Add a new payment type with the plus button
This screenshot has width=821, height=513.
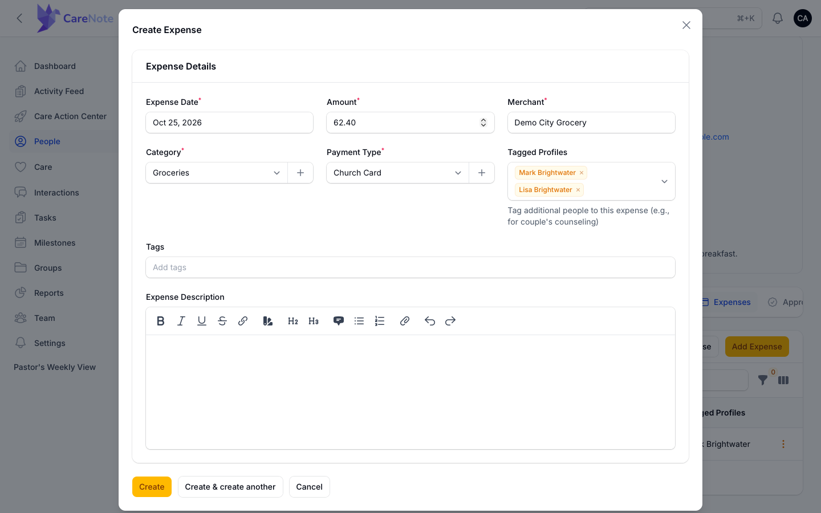point(482,173)
